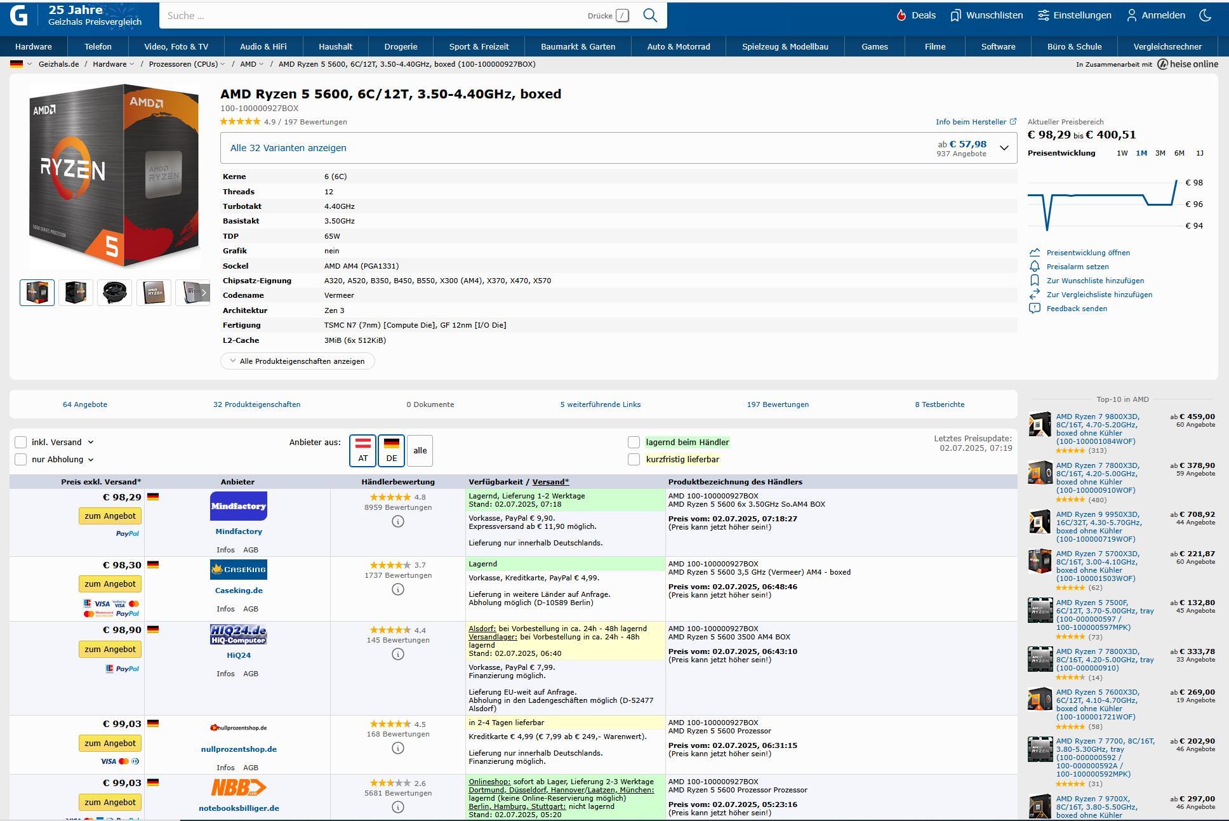
Task: Tick inkl. Versand checkbox
Action: pyautogui.click(x=21, y=442)
